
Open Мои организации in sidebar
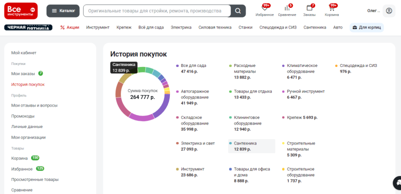(x=29, y=137)
